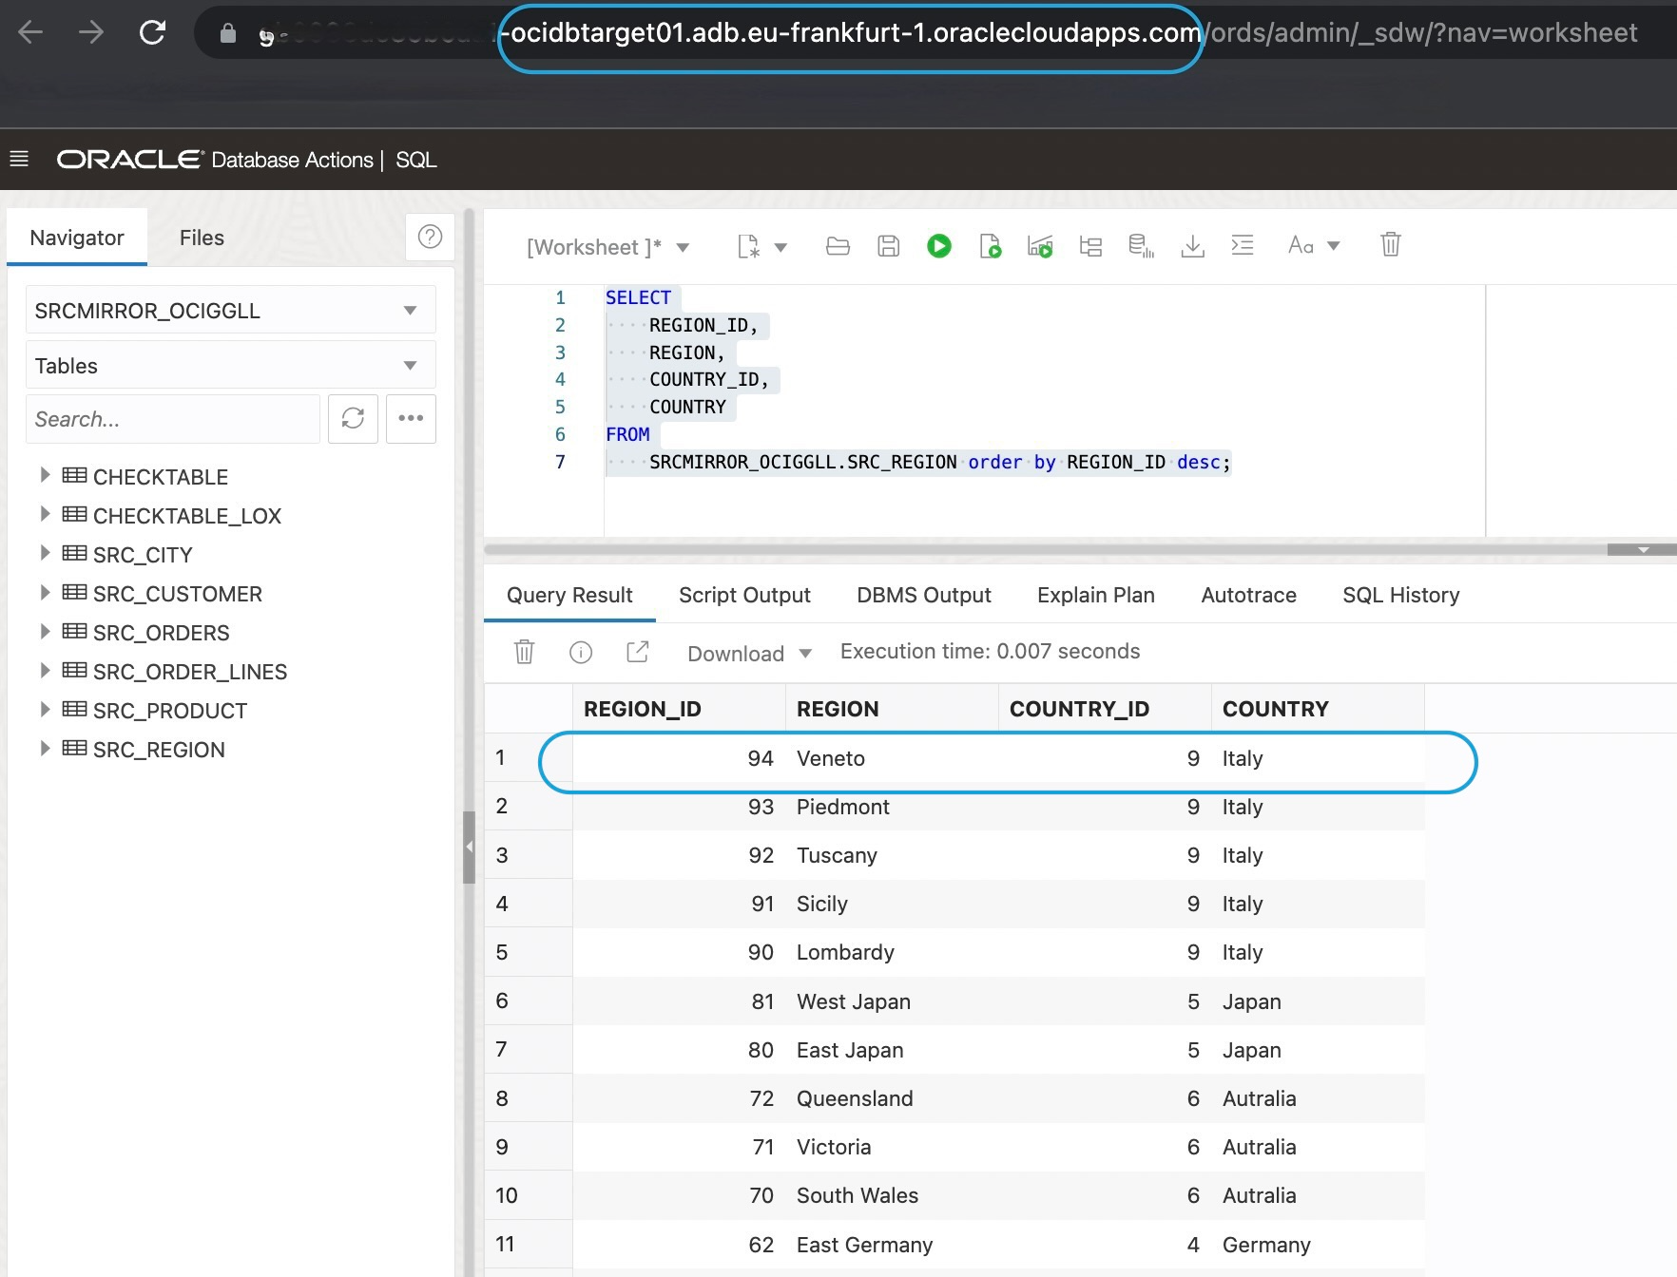The width and height of the screenshot is (1677, 1277).
Task: Open the SQL History tab
Action: tap(1401, 595)
